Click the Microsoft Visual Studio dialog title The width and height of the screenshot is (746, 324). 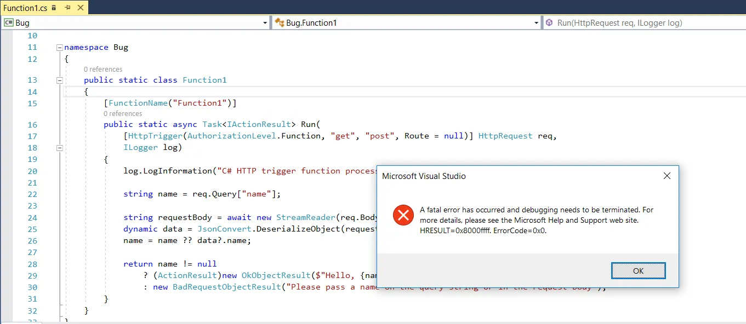424,176
